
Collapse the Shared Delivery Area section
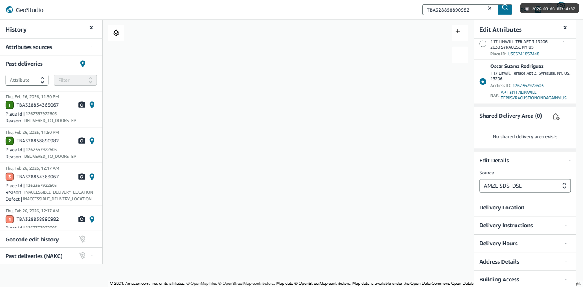coord(570,116)
